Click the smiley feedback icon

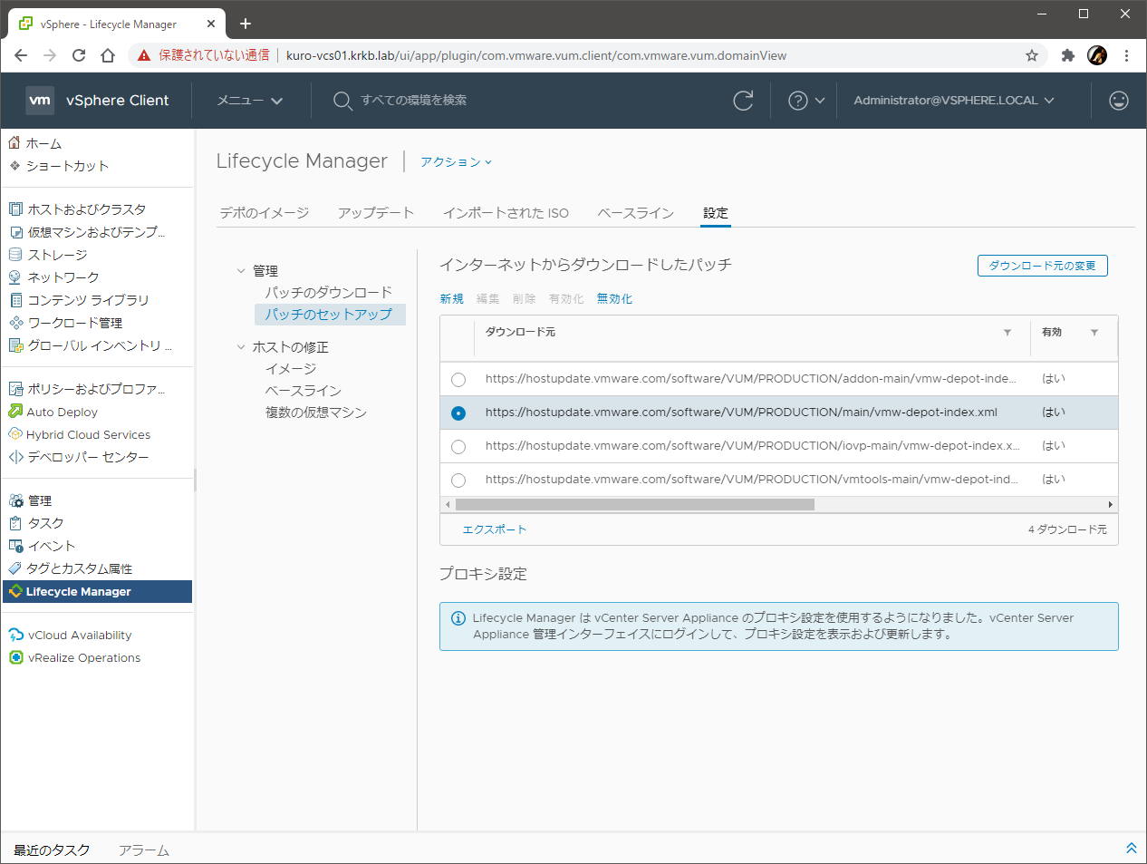(1119, 101)
